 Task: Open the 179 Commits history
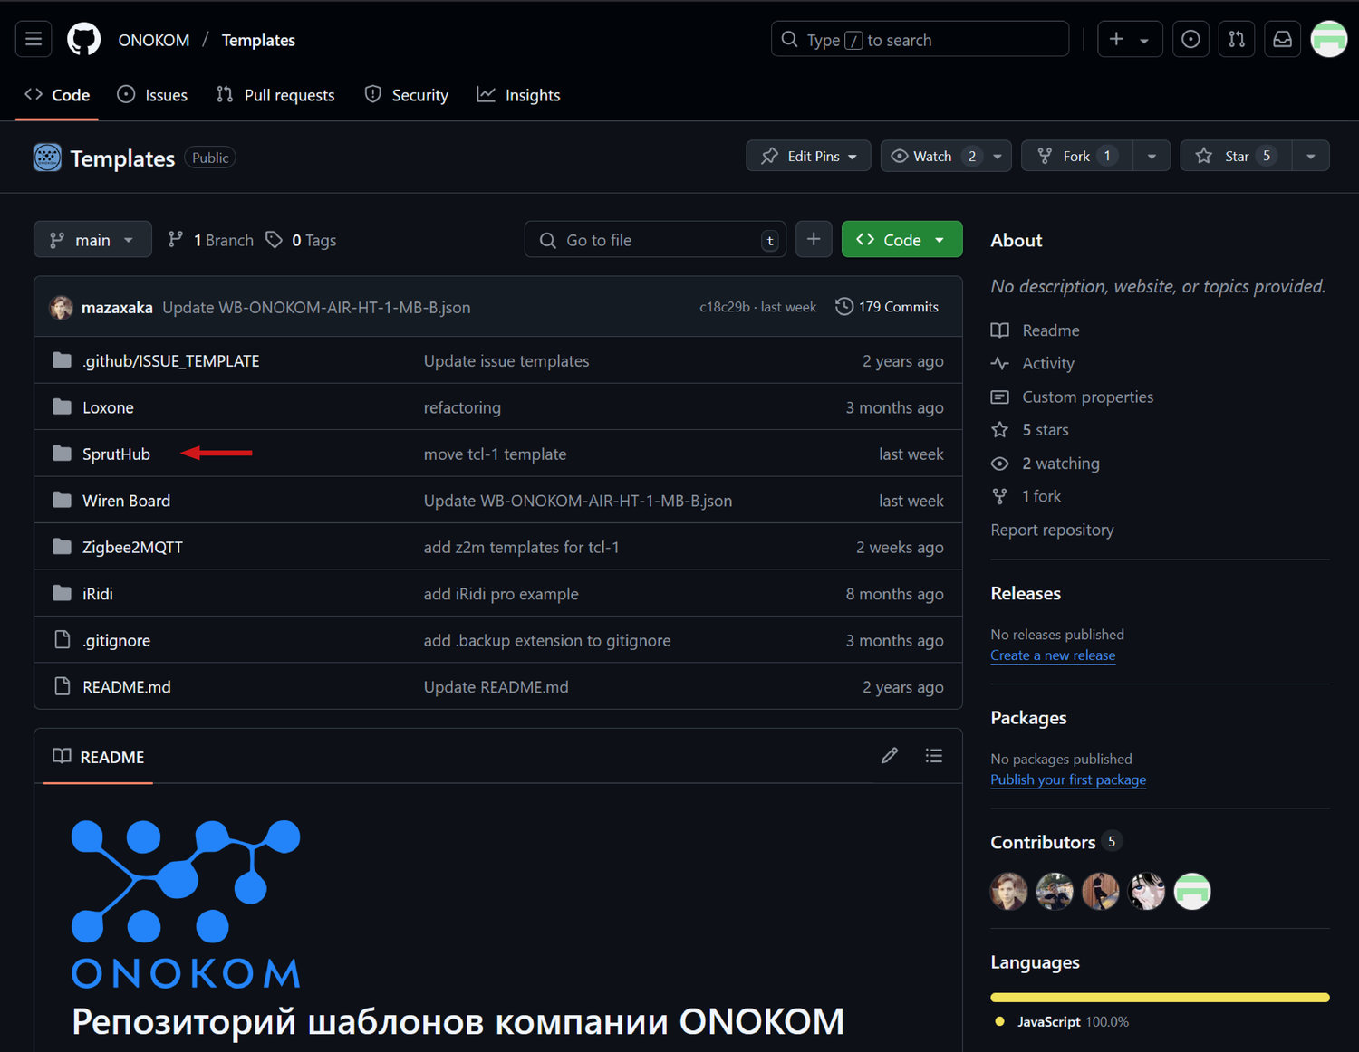pos(887,307)
